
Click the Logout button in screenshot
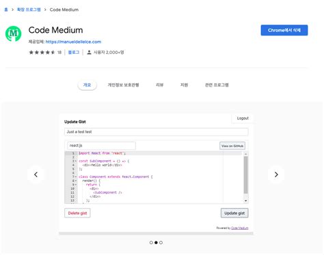point(243,118)
